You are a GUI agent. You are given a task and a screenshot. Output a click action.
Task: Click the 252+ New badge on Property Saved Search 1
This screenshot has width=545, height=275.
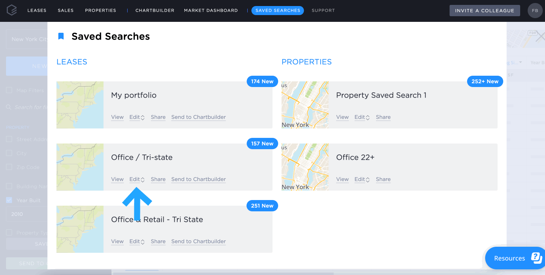[485, 81]
